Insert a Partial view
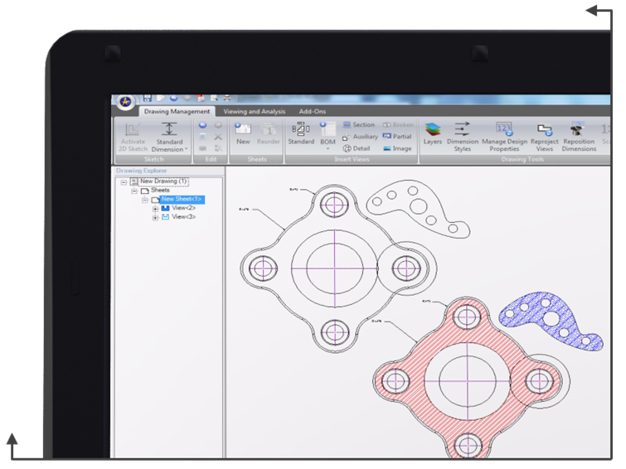Viewport: 626px width, 469px height. pos(397,137)
